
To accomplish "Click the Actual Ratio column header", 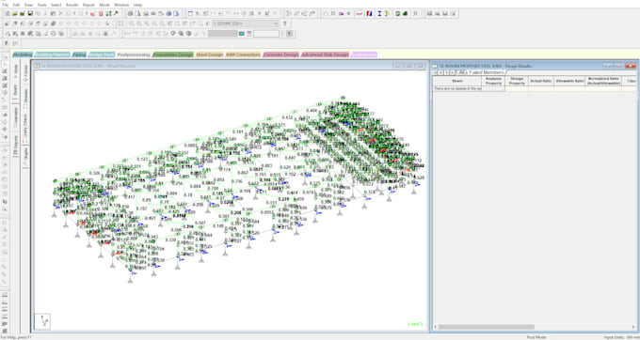I will pyautogui.click(x=541, y=81).
